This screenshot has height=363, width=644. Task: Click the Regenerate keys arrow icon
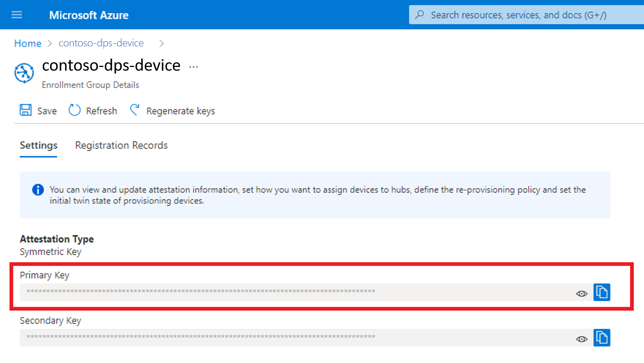pyautogui.click(x=135, y=110)
